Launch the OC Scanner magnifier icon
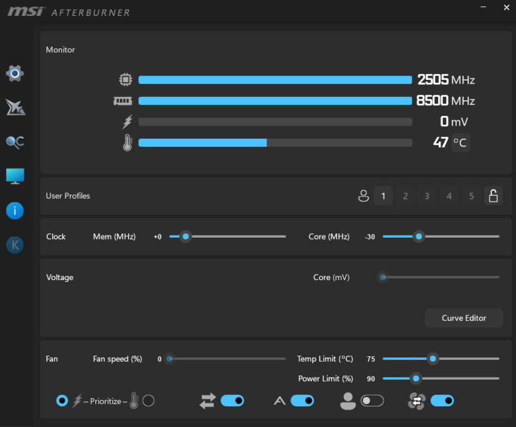 tap(15, 142)
